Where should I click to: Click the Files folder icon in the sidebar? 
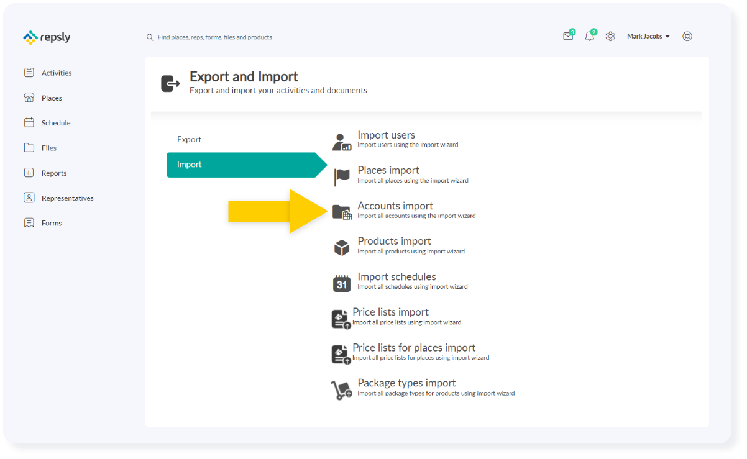tap(29, 148)
